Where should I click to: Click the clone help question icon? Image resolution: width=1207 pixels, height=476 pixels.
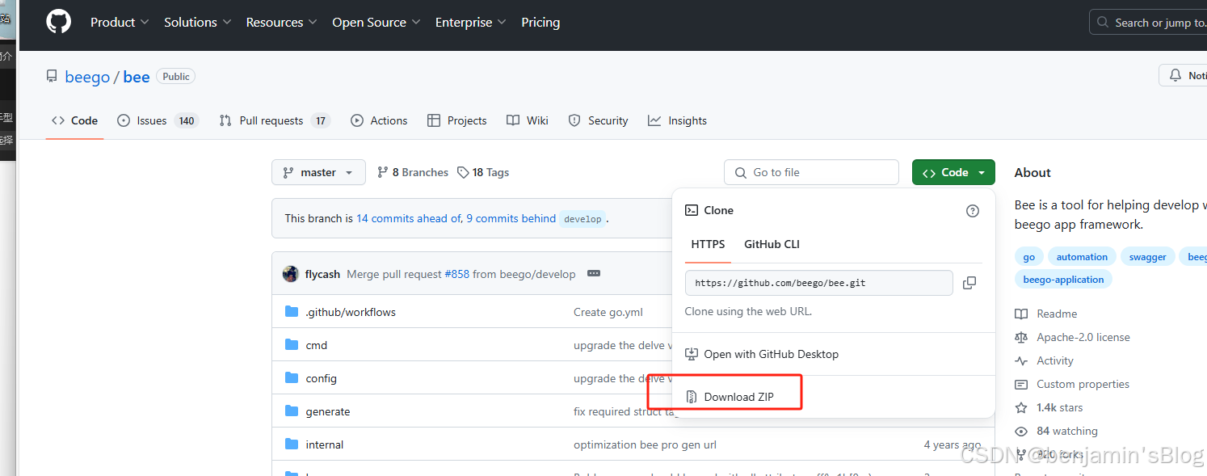973,211
